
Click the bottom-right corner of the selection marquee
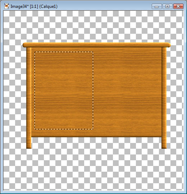[x=93, y=129]
